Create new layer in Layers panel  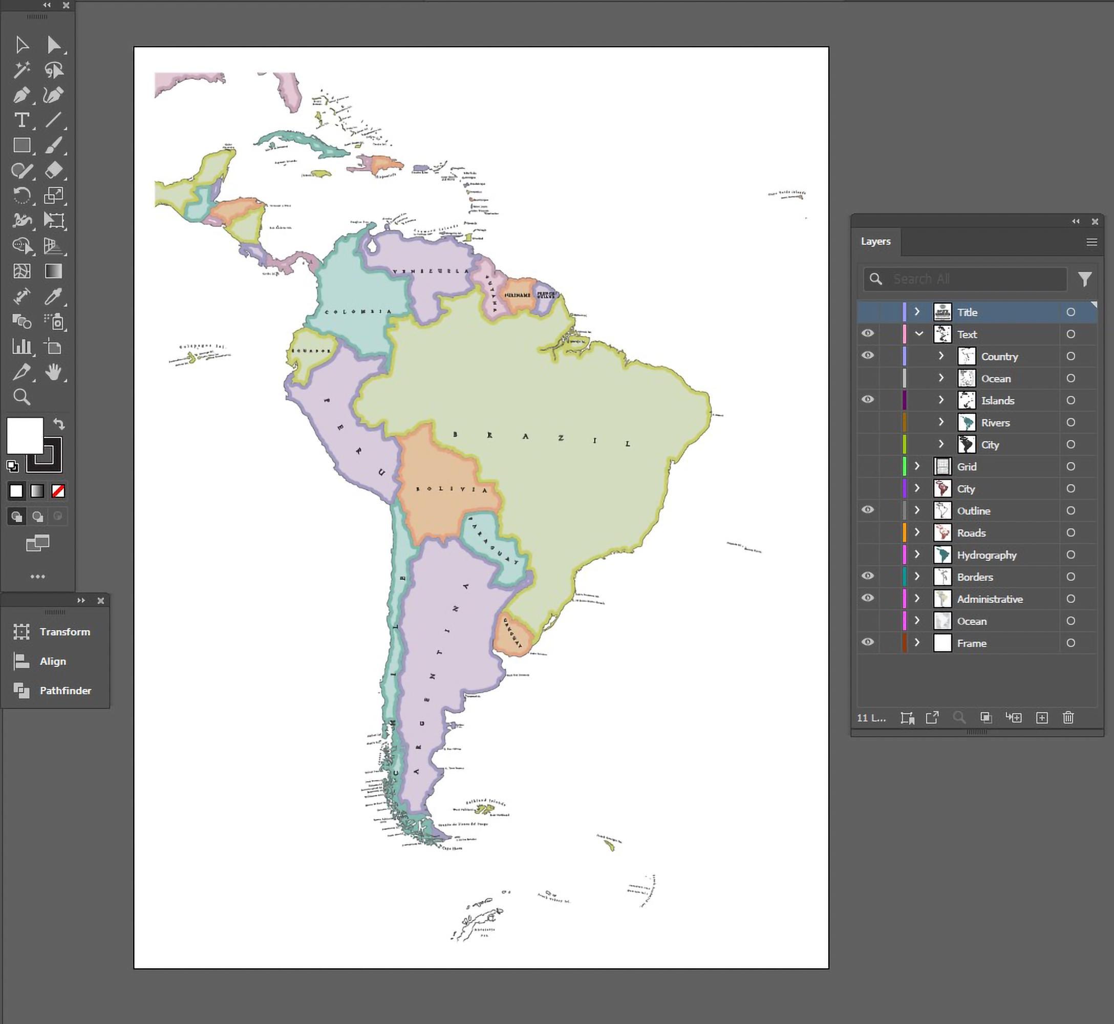pos(1041,718)
